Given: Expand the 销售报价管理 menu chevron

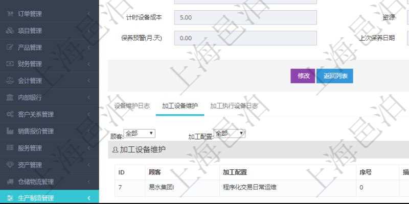Looking at the screenshot, I should (x=88, y=131).
